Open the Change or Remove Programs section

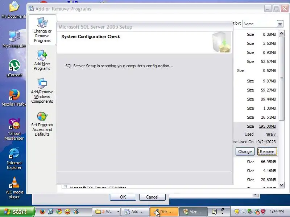point(42,30)
